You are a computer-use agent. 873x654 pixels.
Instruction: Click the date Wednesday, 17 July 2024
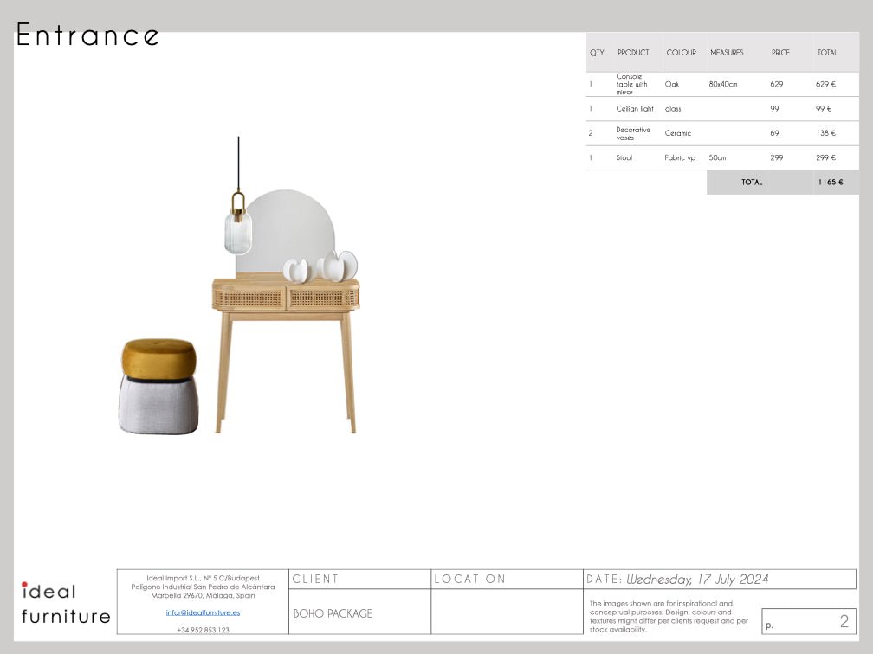[x=697, y=580]
